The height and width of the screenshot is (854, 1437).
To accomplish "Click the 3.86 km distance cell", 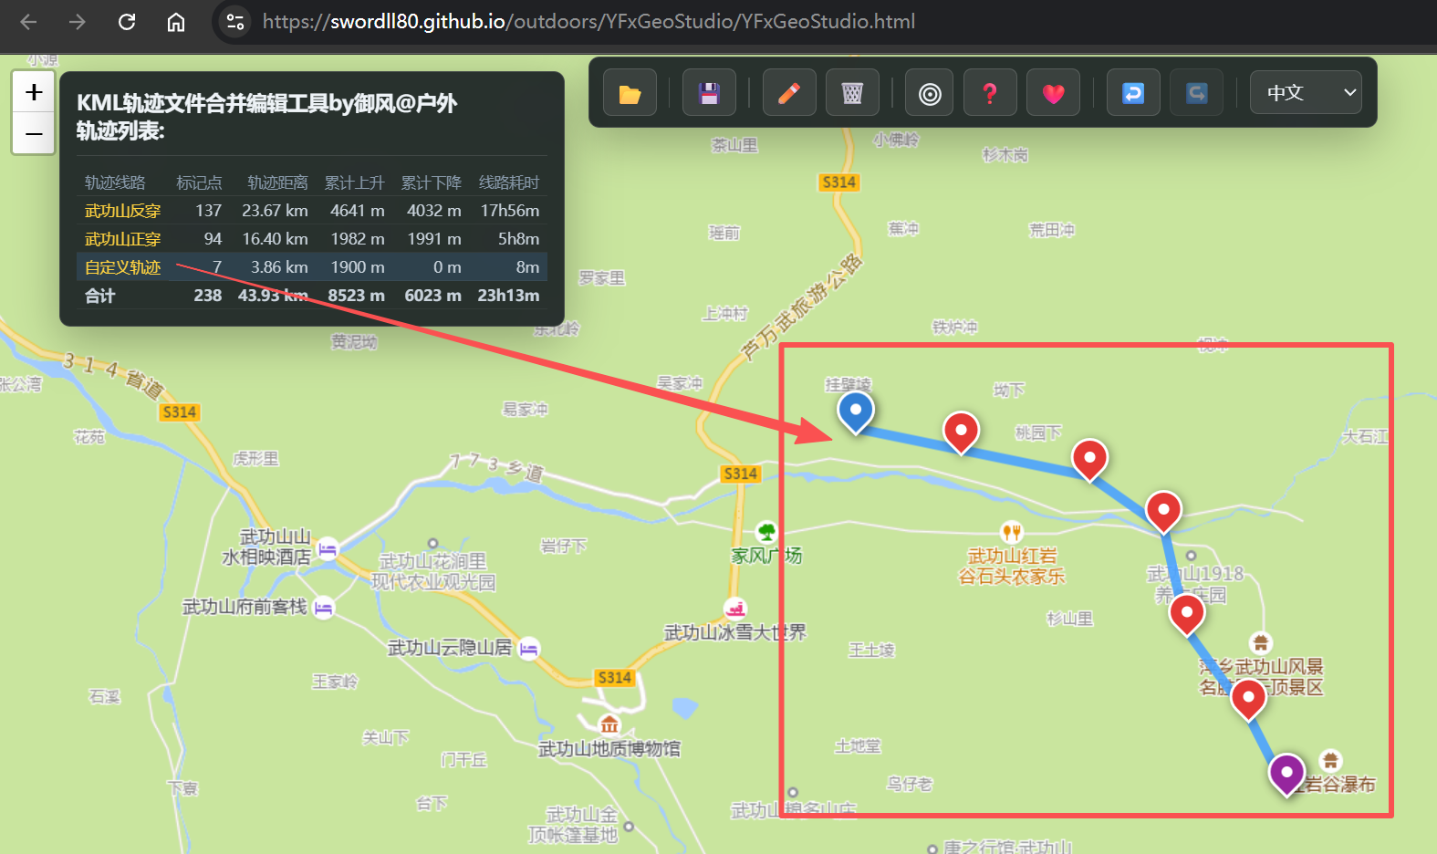I will [x=279, y=267].
